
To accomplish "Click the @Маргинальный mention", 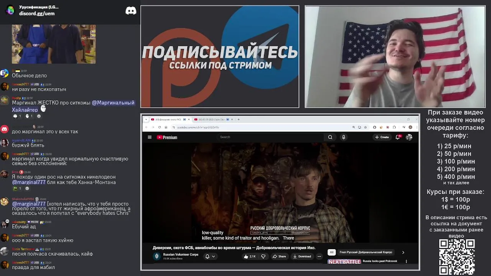I will click(x=113, y=103).
